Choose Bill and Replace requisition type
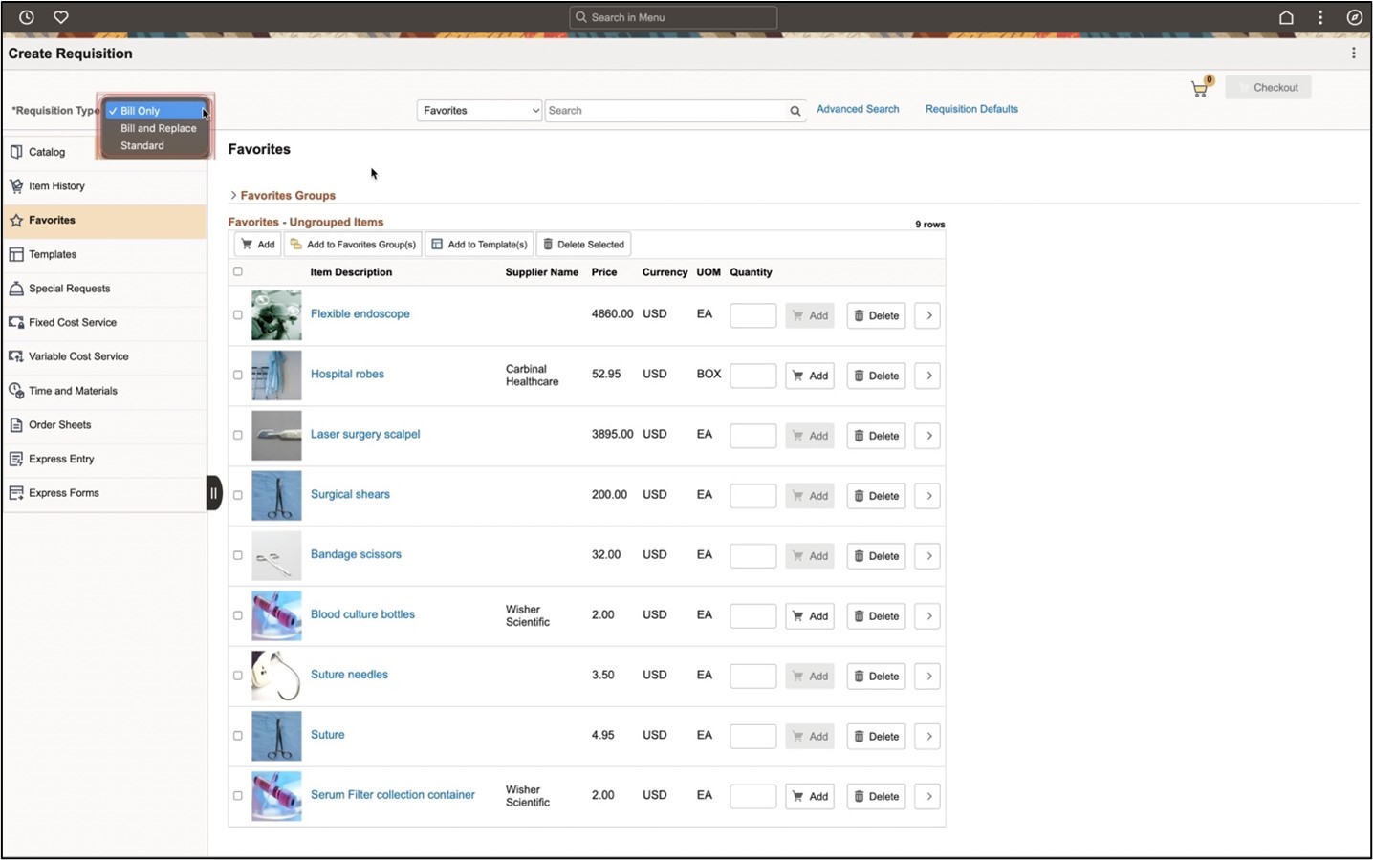This screenshot has width=1373, height=860. click(x=155, y=128)
